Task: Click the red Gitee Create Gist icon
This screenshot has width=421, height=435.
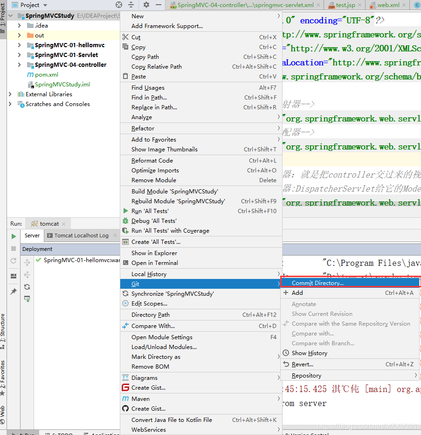Action: coord(125,387)
